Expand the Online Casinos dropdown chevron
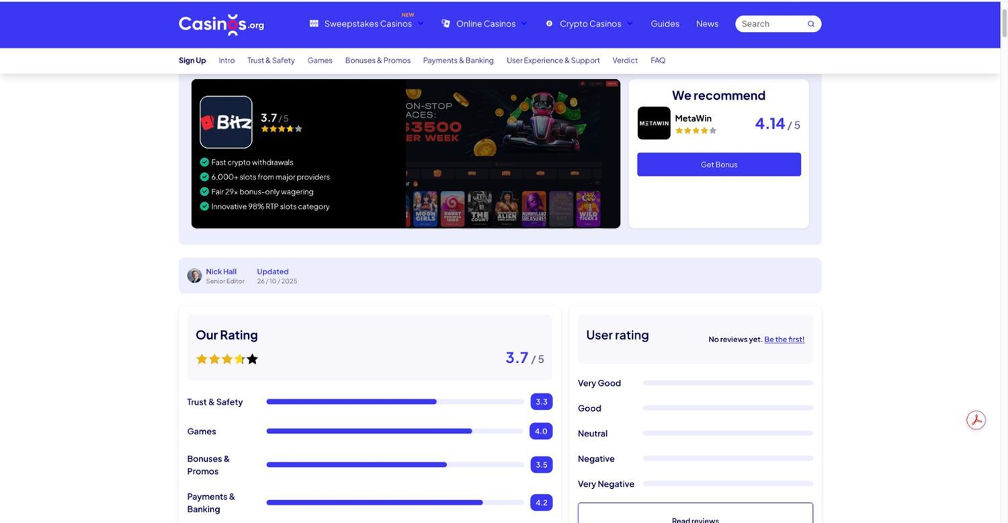Screen dimensions: 1008x523 [x=524, y=24]
